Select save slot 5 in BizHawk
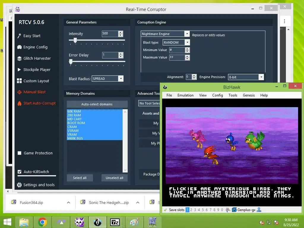 point(203,210)
